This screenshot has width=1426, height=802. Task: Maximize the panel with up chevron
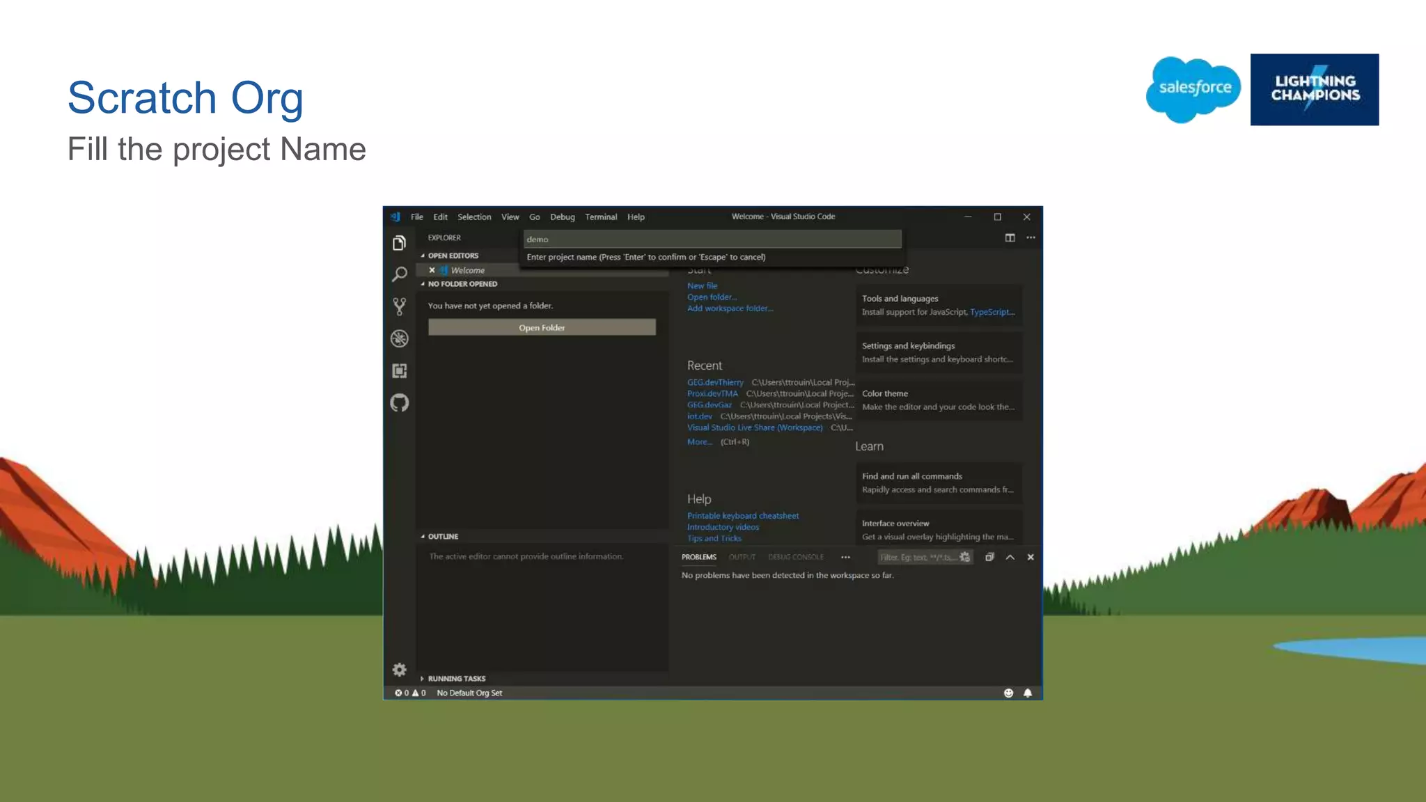[x=1010, y=557]
